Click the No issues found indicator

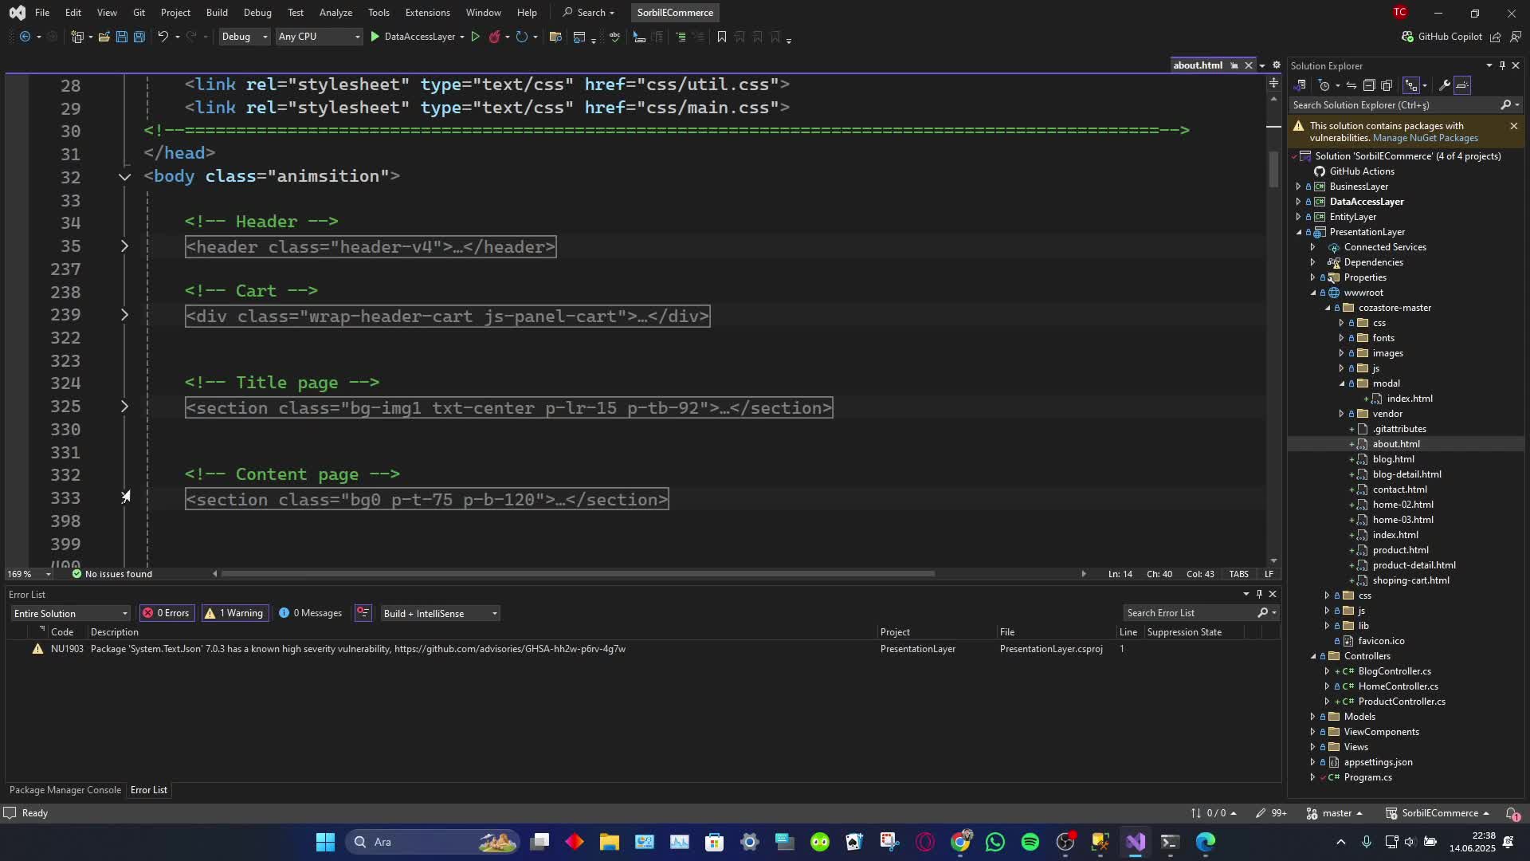point(112,574)
